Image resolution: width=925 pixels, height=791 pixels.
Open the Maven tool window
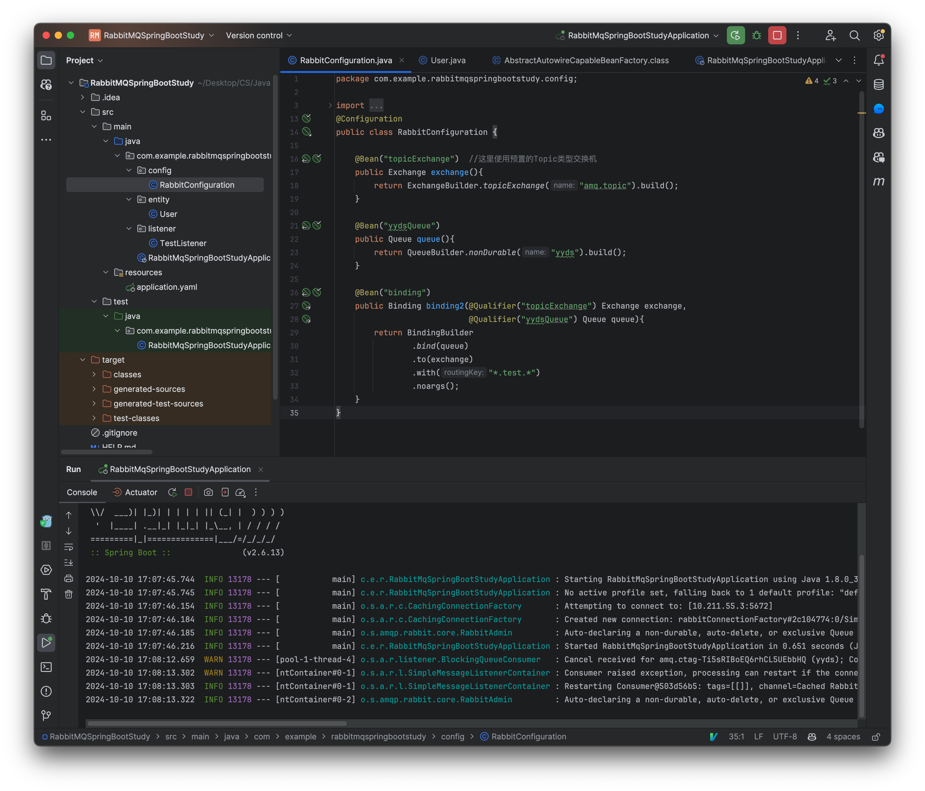[x=879, y=182]
